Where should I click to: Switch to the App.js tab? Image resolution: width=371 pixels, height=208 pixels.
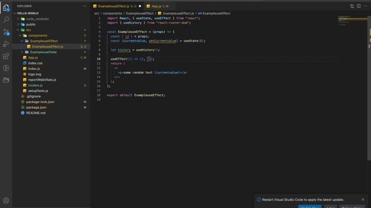coord(160,6)
